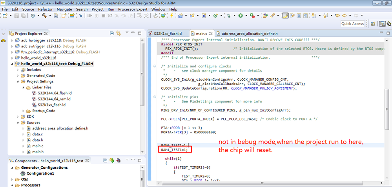
Task: Click the Collapse All icon in Project Explorer
Action: pos(112,33)
